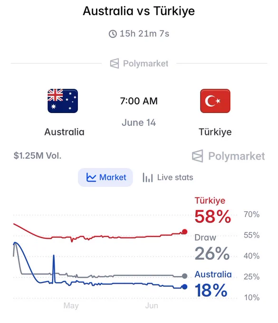Select the red Türkiye endpoint dot on chart
The height and width of the screenshot is (323, 278).
[185, 232]
